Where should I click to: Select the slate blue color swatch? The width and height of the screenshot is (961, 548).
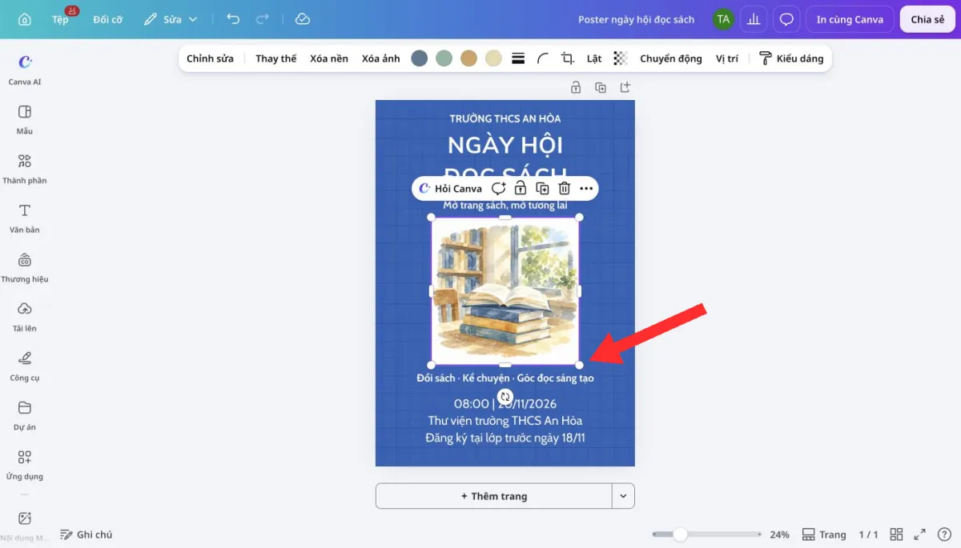[419, 58]
